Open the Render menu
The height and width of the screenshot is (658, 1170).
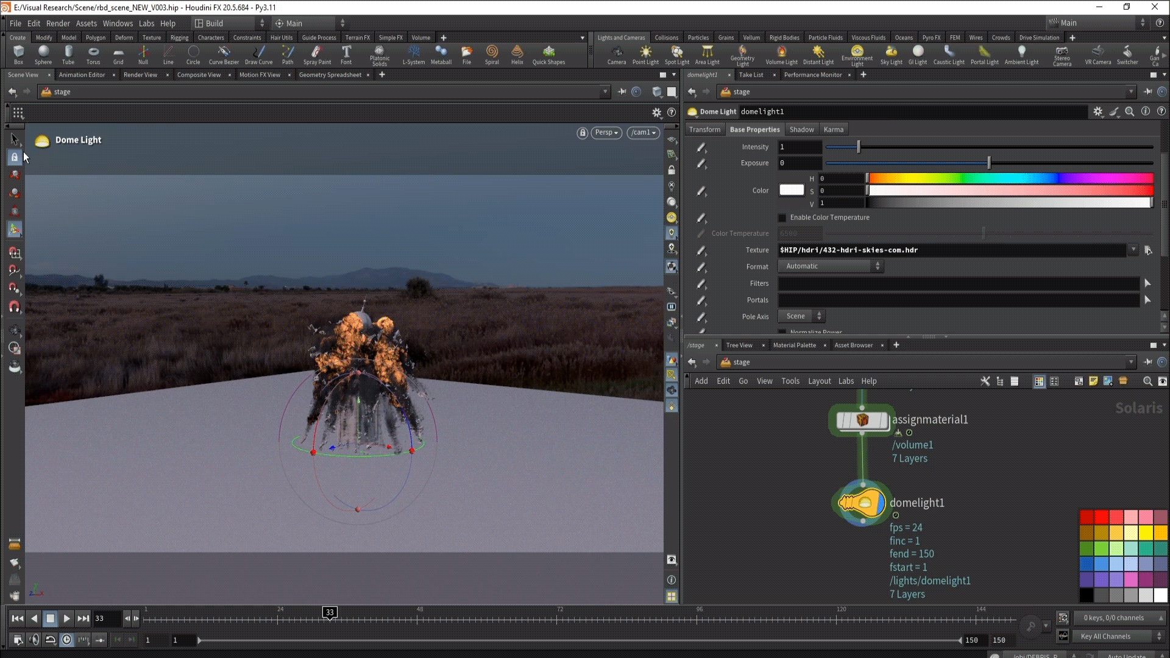pos(58,23)
